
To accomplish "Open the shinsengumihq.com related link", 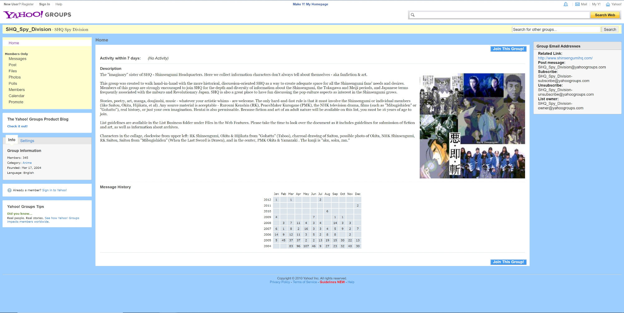I will pyautogui.click(x=565, y=58).
